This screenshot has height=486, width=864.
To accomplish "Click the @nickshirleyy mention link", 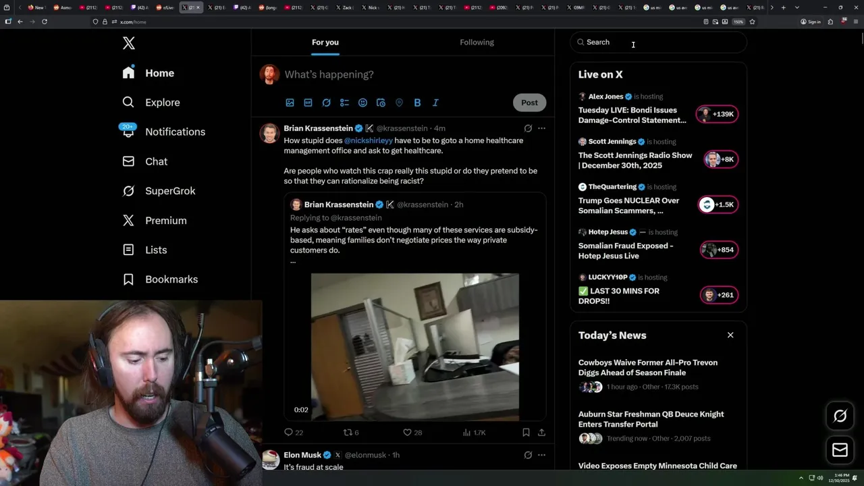I will coord(369,140).
